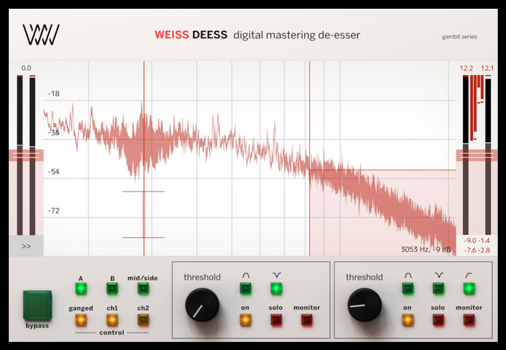Expand the side panel with >> arrow
The image size is (506, 350).
pos(26,246)
